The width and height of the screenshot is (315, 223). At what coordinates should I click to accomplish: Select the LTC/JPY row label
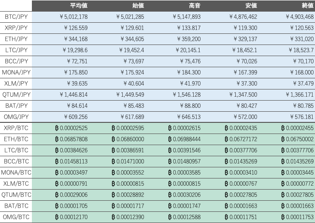click(16, 50)
